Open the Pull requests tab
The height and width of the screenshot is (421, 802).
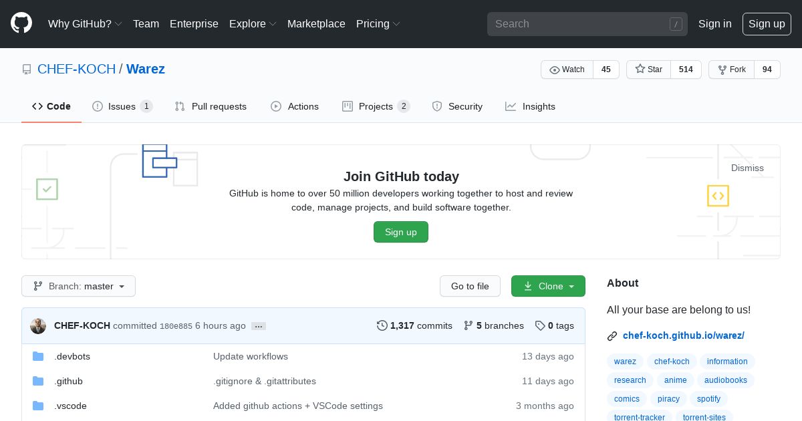[x=211, y=106]
